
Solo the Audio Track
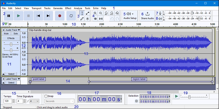click(16, 34)
